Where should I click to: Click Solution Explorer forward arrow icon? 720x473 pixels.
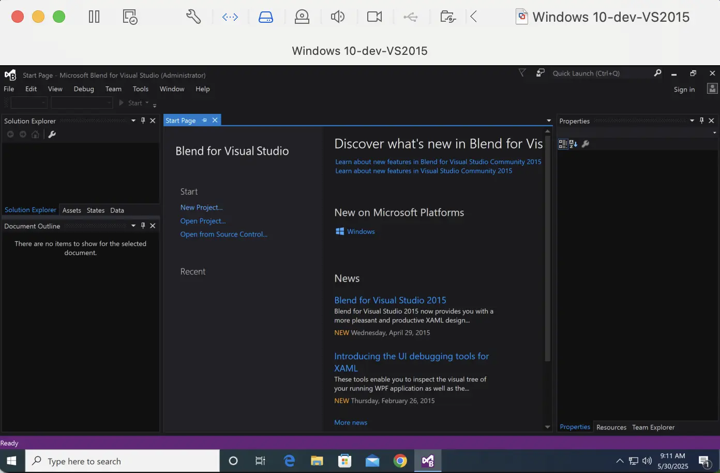click(23, 135)
